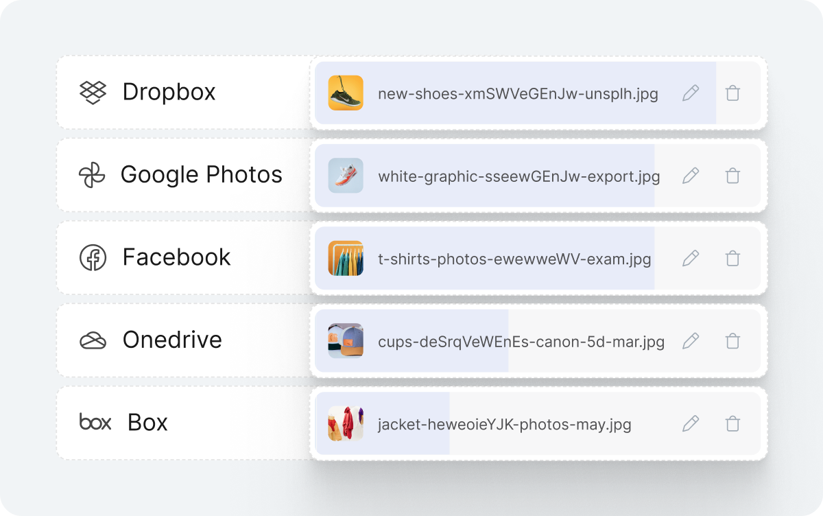Click the Box logo icon
This screenshot has height=516, width=823.
[x=94, y=423]
